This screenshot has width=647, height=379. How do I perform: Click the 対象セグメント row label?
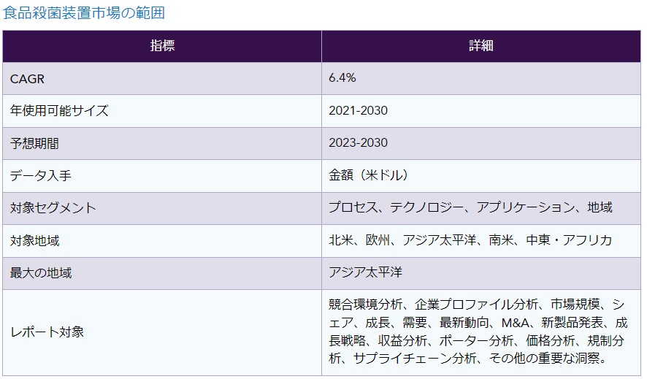53,208
